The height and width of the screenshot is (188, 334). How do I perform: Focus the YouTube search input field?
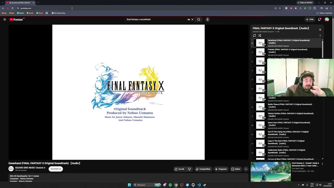[157, 19]
